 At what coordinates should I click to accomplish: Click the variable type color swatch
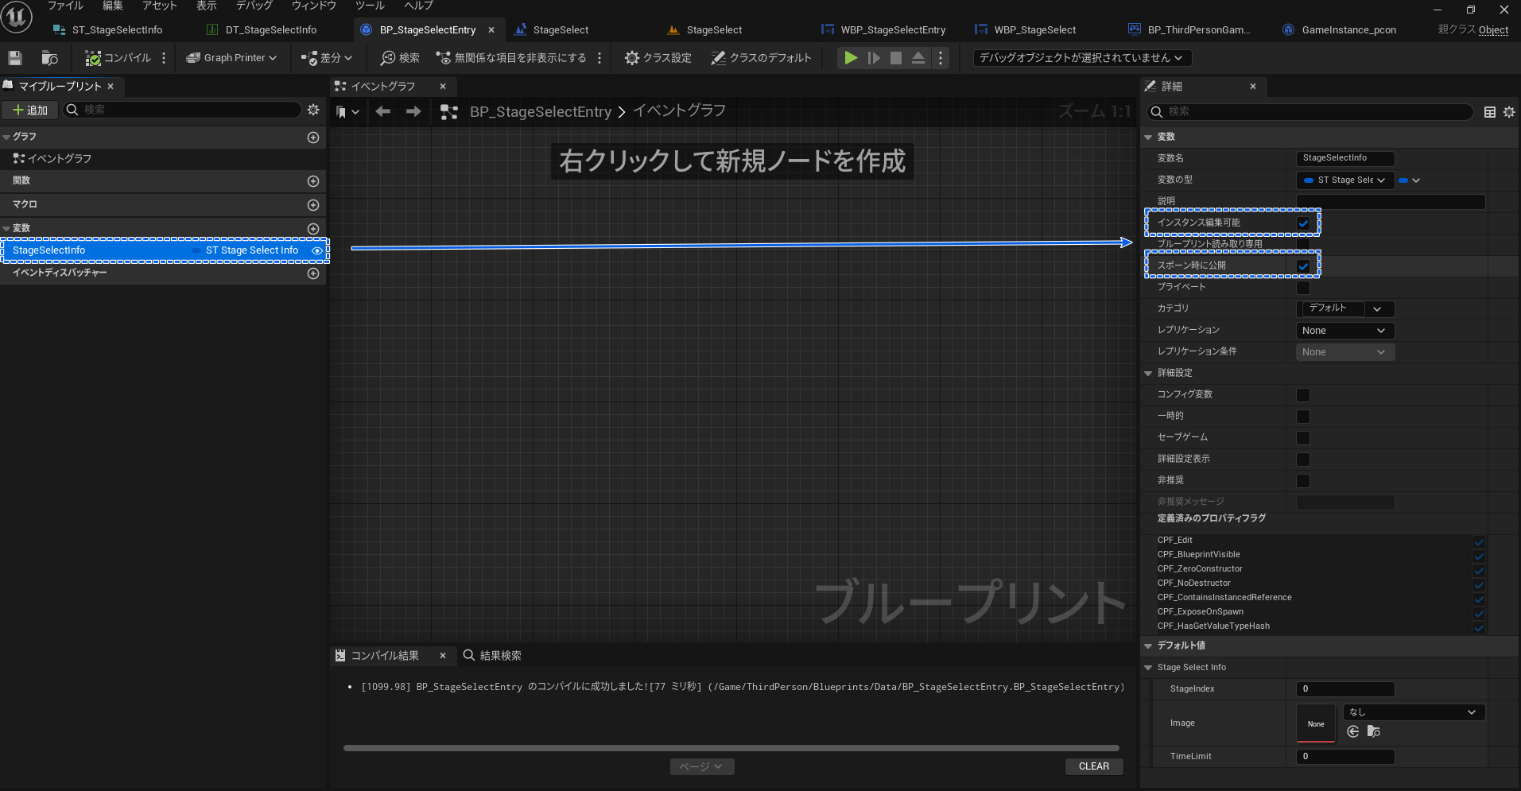point(1403,180)
